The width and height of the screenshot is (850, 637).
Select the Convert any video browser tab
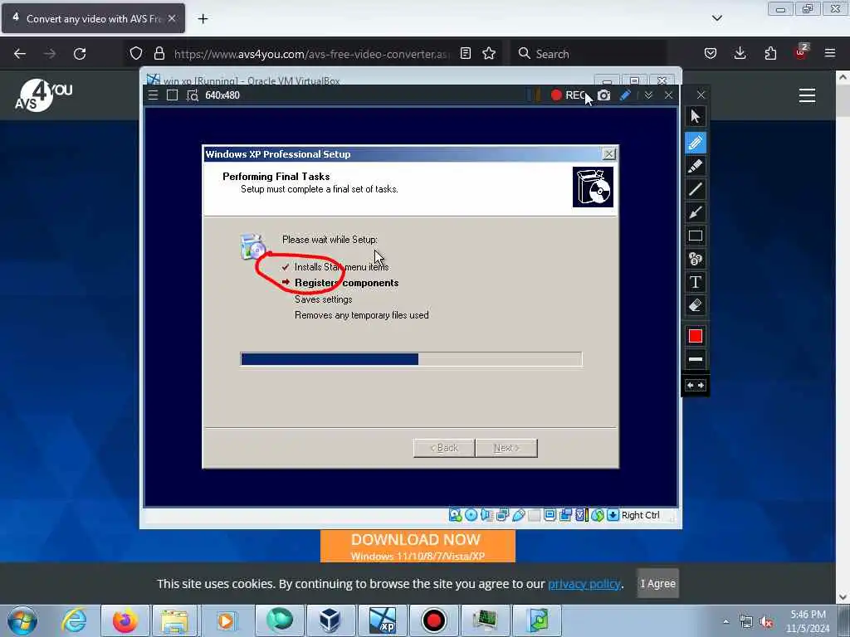pyautogui.click(x=93, y=18)
